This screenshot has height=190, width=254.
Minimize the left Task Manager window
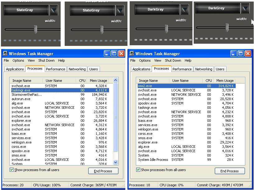(107, 54)
